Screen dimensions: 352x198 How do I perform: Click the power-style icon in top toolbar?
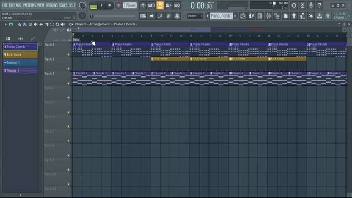294,5
